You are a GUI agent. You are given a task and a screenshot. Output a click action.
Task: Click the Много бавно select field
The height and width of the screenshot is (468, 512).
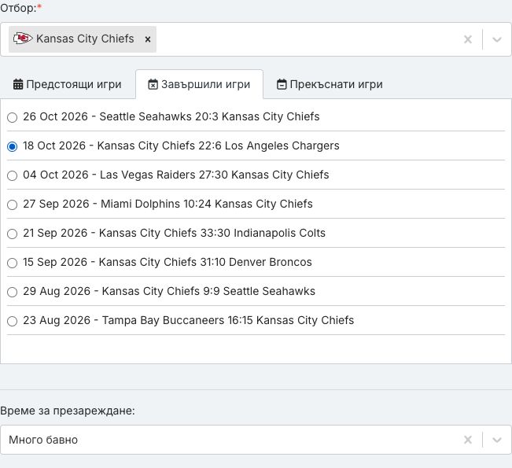tap(256, 440)
